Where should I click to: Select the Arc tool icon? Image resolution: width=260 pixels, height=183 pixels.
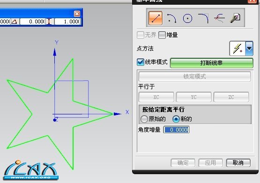coord(171,18)
